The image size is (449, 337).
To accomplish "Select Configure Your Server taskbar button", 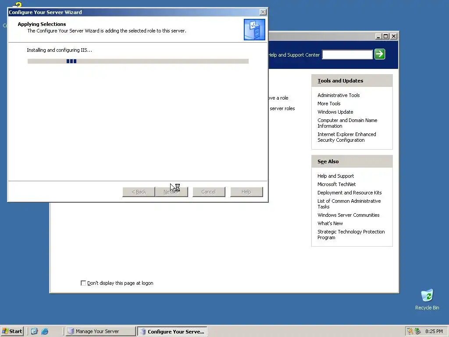I will (172, 331).
